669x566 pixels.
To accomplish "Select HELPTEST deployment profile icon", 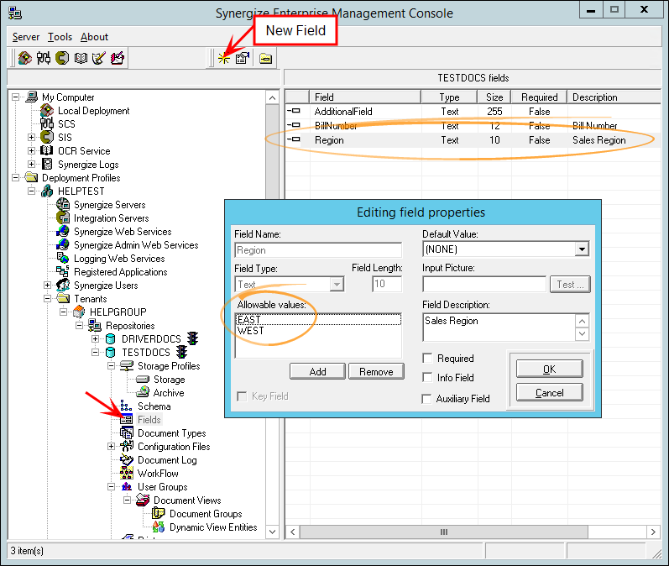I will pyautogui.click(x=47, y=191).
